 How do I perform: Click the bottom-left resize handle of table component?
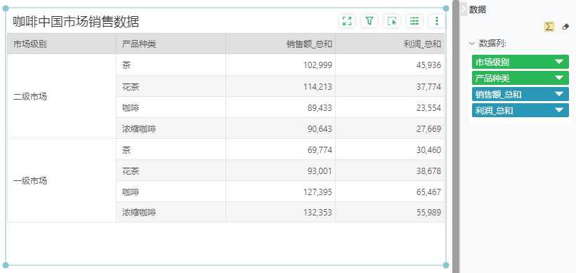[6, 265]
